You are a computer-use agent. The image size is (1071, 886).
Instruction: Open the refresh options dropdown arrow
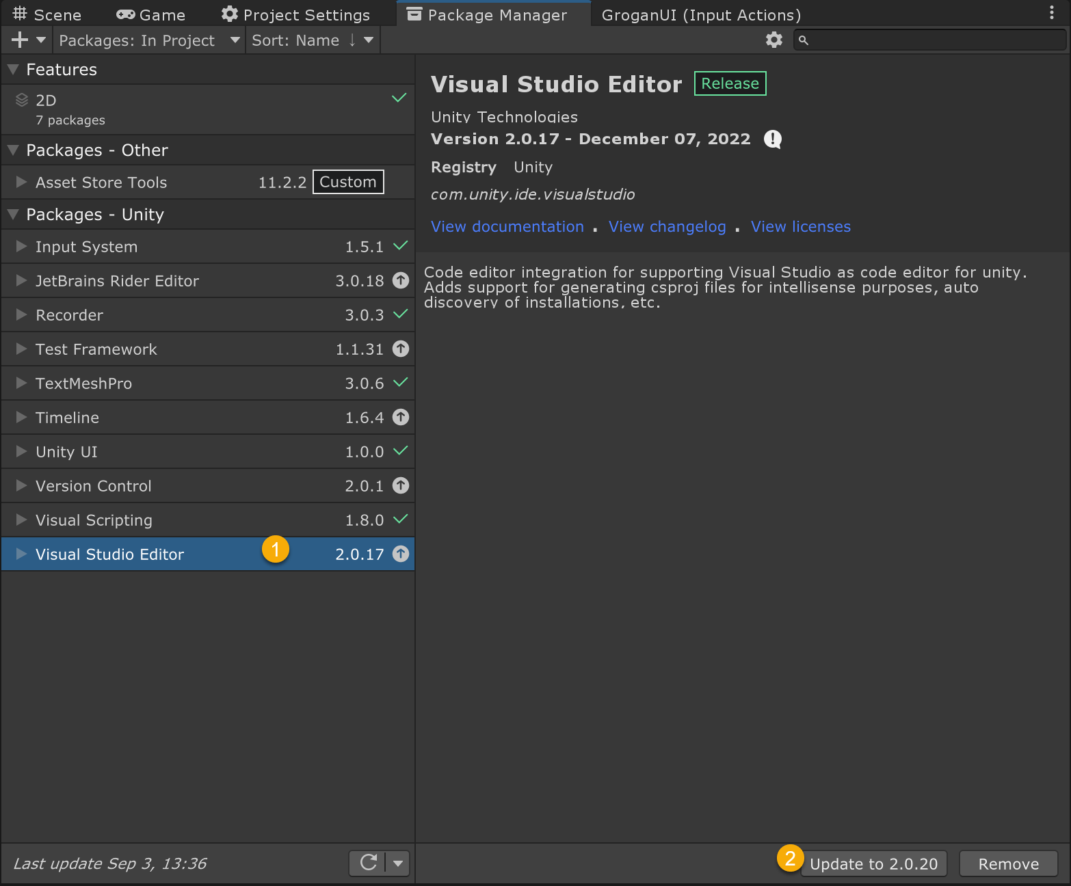click(x=398, y=863)
